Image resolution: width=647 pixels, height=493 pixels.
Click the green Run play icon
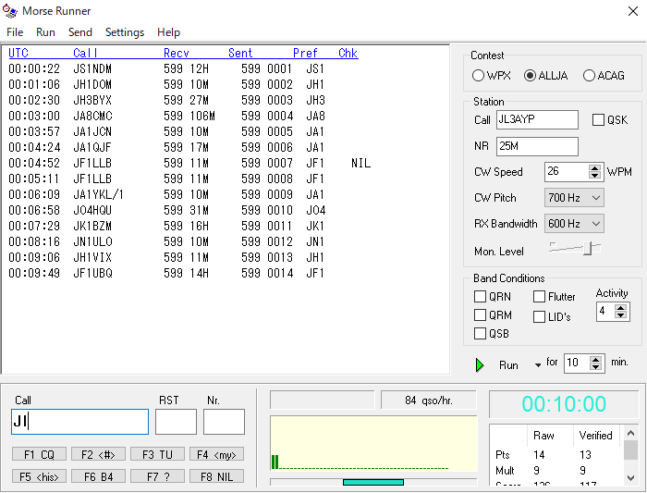[x=480, y=365]
